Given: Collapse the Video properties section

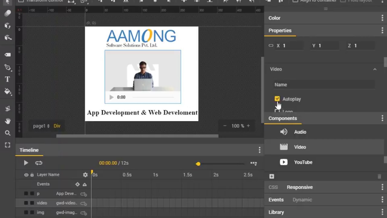Looking at the screenshot, I should 375,69.
